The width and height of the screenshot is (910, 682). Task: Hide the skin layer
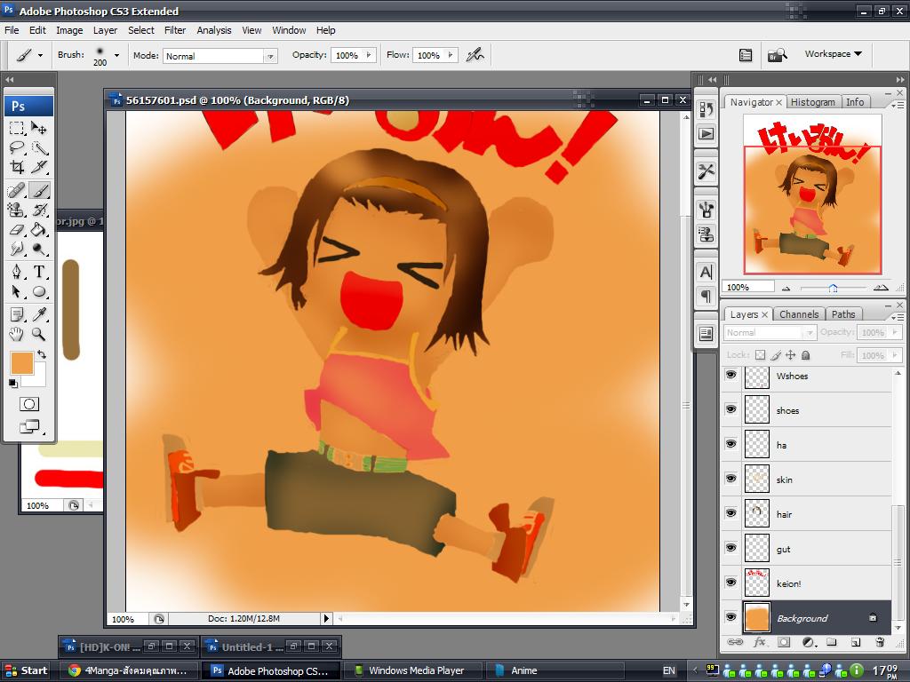[x=730, y=479]
